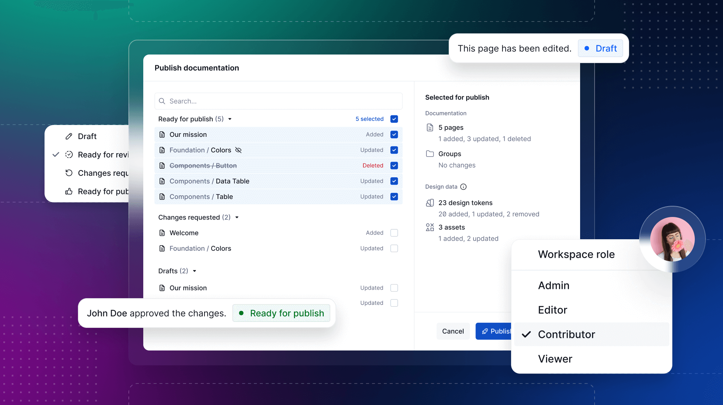Toggle visibility of Foundation / Colors page
Image resolution: width=723 pixels, height=405 pixels.
pos(239,150)
